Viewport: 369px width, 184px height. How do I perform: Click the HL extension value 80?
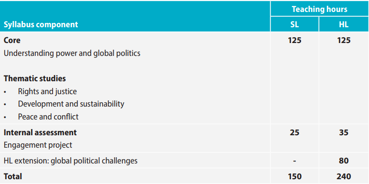[x=344, y=161]
